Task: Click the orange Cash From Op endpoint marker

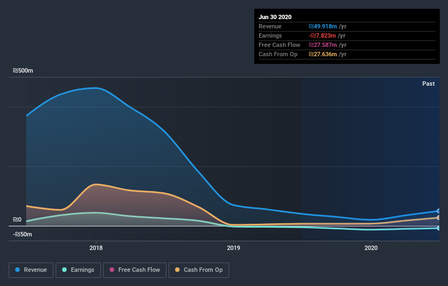Action: click(x=439, y=218)
